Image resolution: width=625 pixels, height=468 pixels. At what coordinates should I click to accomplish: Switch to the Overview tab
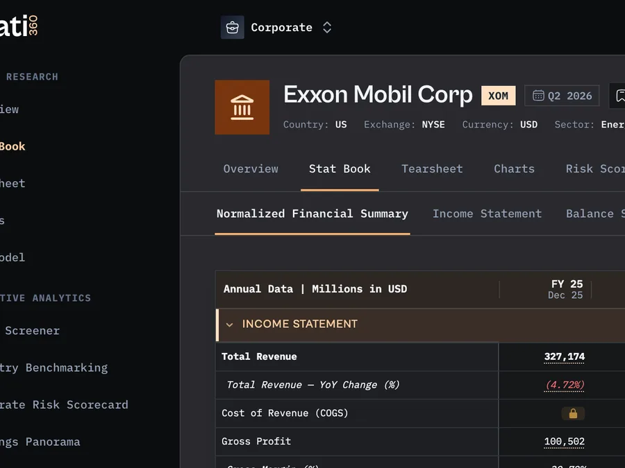251,168
